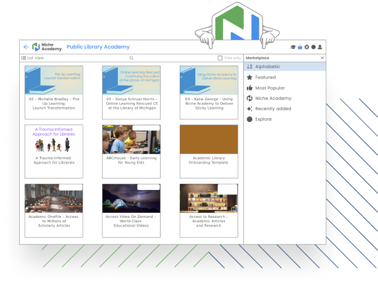Open ABCmouse Early Learning tutorial
This screenshot has width=378, height=286.
pyautogui.click(x=131, y=148)
